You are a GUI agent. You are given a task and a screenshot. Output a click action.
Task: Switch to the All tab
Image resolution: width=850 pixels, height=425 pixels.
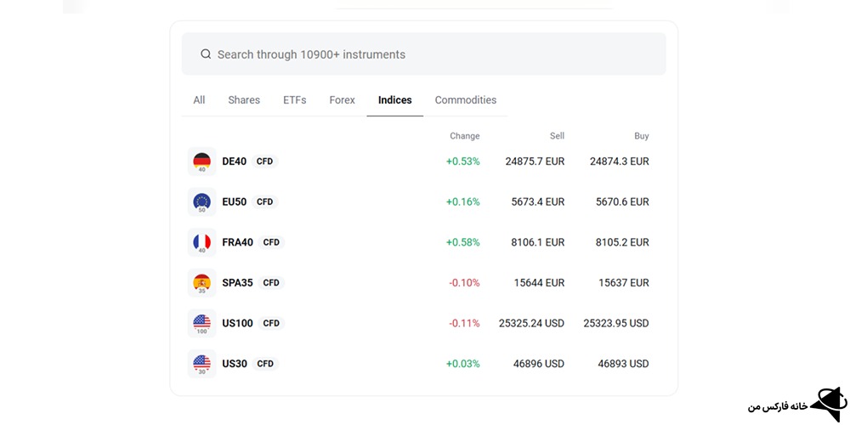coord(199,100)
